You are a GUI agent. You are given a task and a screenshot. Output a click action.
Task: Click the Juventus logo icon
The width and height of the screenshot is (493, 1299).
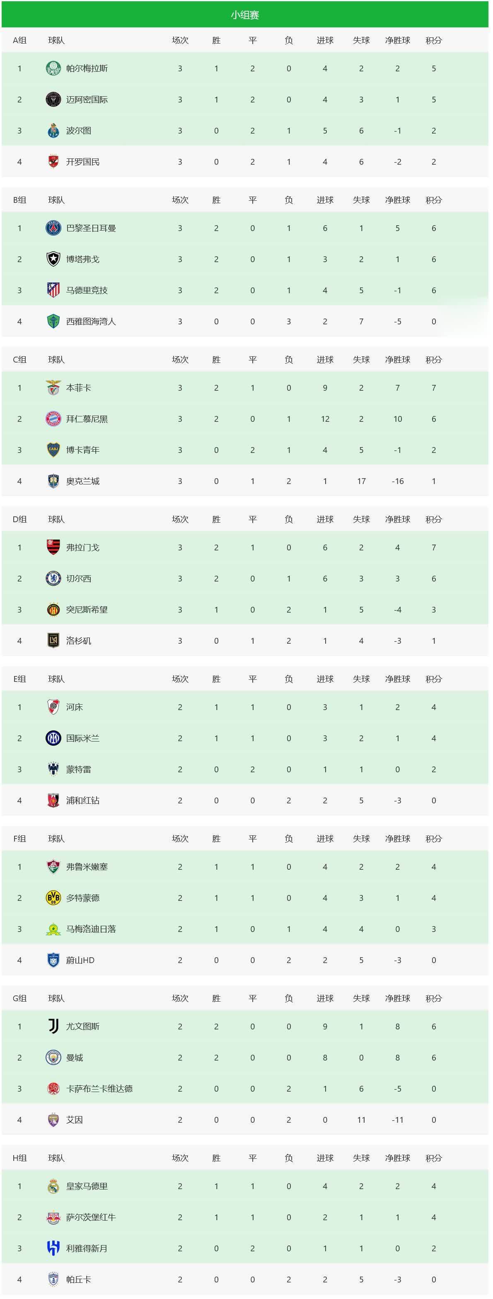(x=53, y=1027)
